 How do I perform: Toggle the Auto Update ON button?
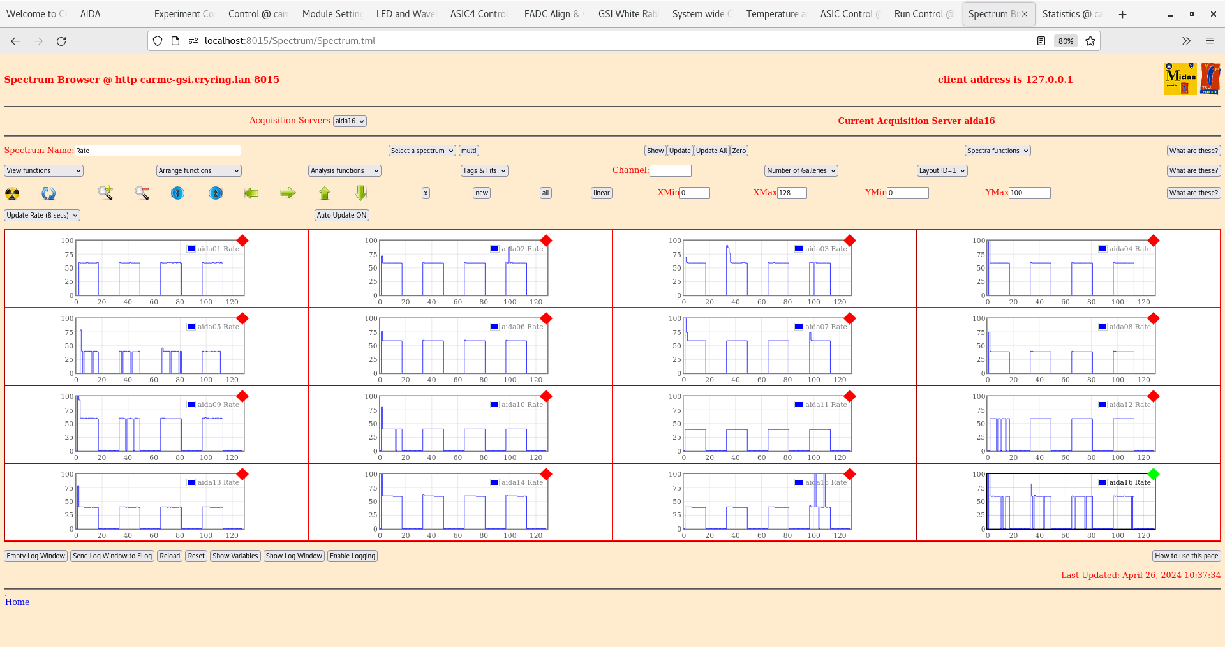click(341, 216)
